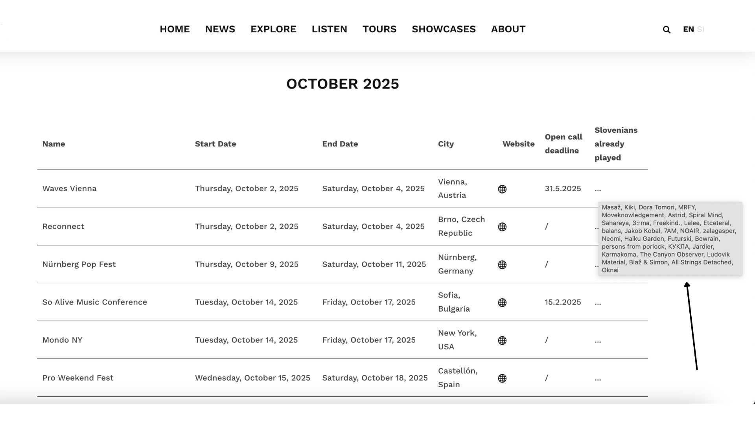Open the search magnifier icon
The height and width of the screenshot is (425, 755).
click(667, 30)
